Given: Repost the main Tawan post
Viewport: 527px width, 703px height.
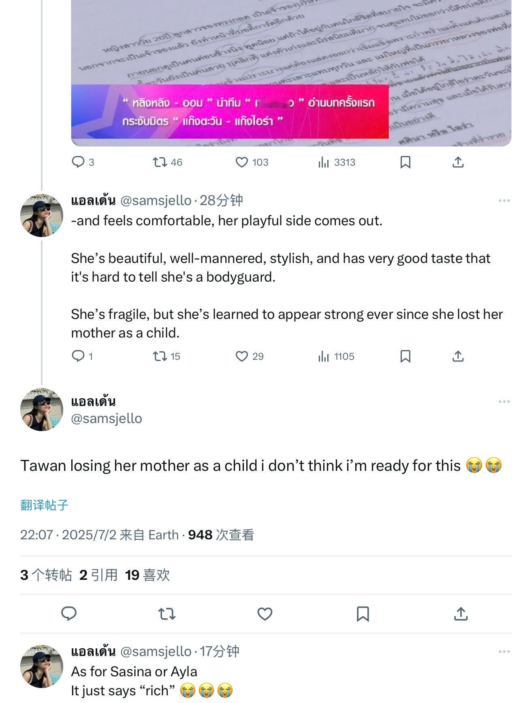Looking at the screenshot, I should tap(167, 614).
